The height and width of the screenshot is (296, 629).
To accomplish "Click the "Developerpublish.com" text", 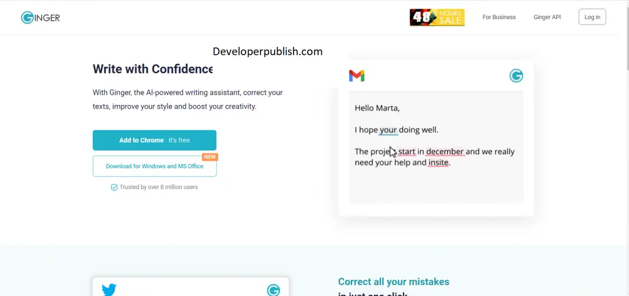I will pos(268,52).
